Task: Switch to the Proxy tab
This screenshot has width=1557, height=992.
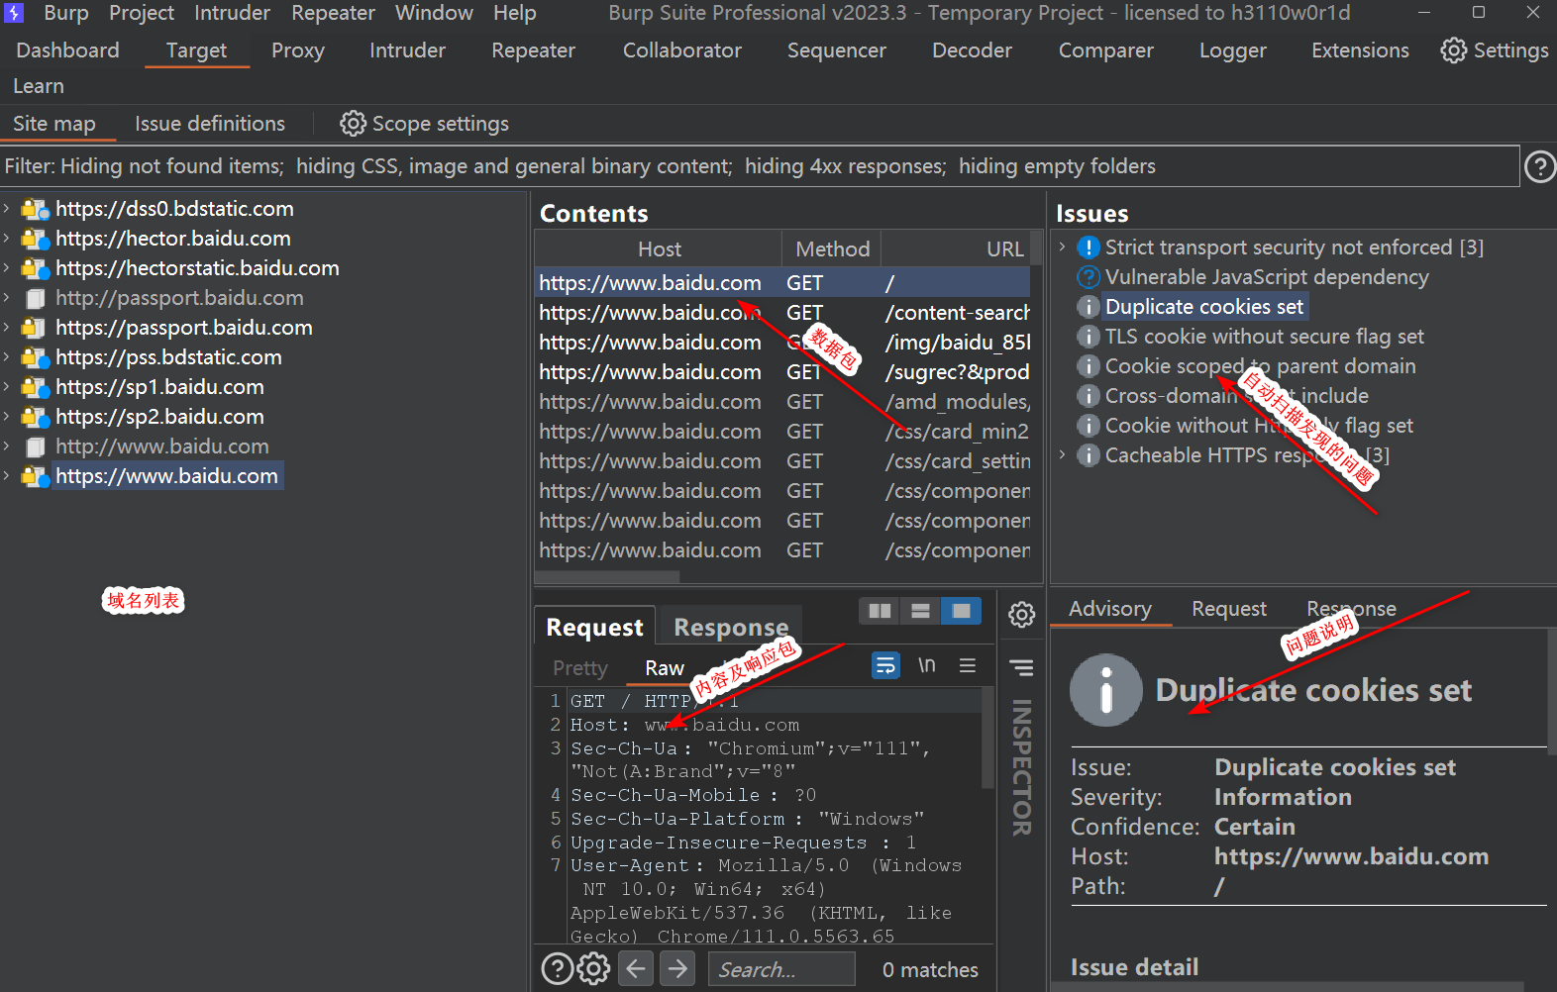Action: (x=297, y=50)
